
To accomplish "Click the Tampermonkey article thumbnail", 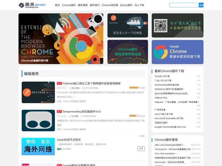I will pyautogui.click(x=38, y=121).
